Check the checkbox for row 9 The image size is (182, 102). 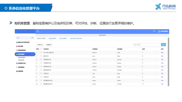point(41,80)
